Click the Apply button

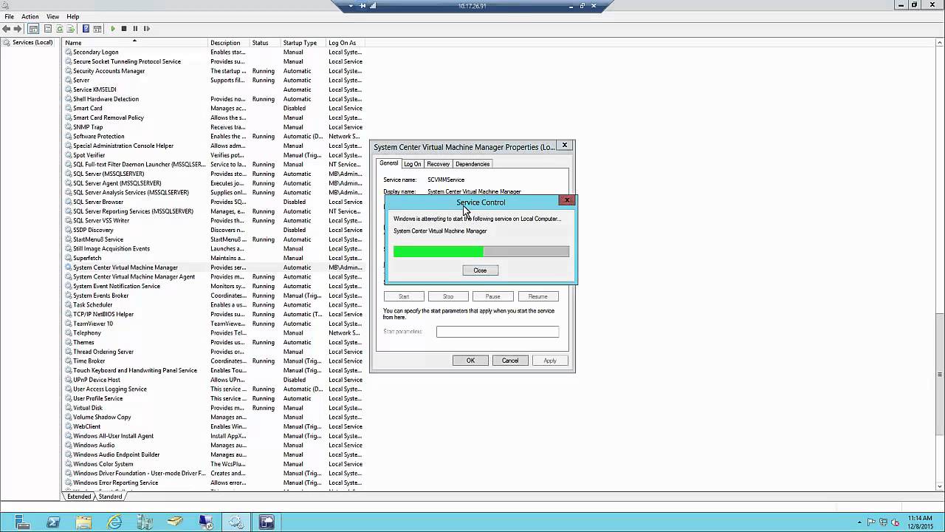coord(550,361)
